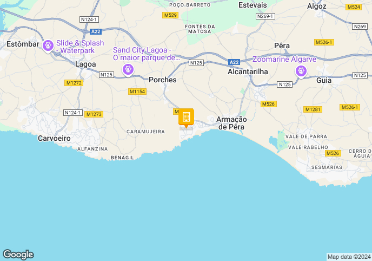The height and width of the screenshot is (261, 372).
Task: Select the Sand City Lagoa attraction pin
Action: (x=128, y=70)
